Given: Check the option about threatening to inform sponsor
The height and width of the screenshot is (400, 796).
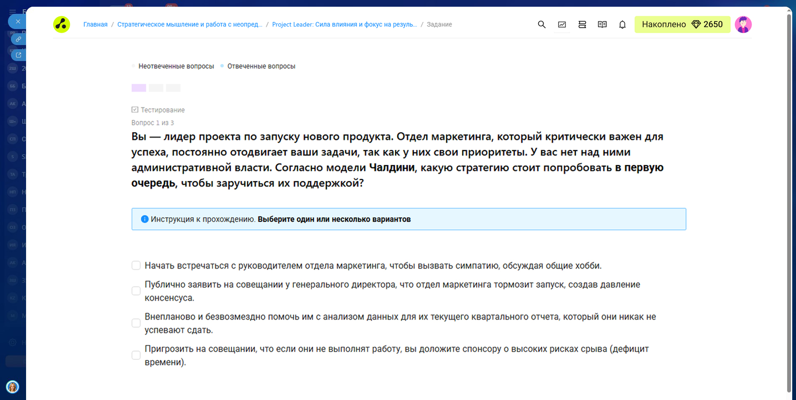Looking at the screenshot, I should pos(136,355).
